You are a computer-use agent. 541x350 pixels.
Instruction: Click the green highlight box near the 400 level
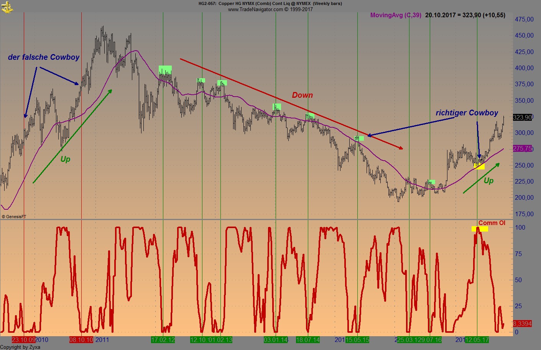[164, 70]
